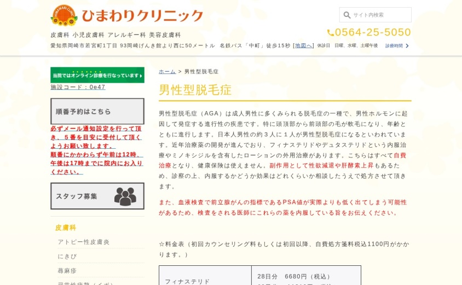Click 休診日 日曜、水曜、土曜午後 text
Image resolution: width=462 pixels, height=285 pixels.
point(348,45)
